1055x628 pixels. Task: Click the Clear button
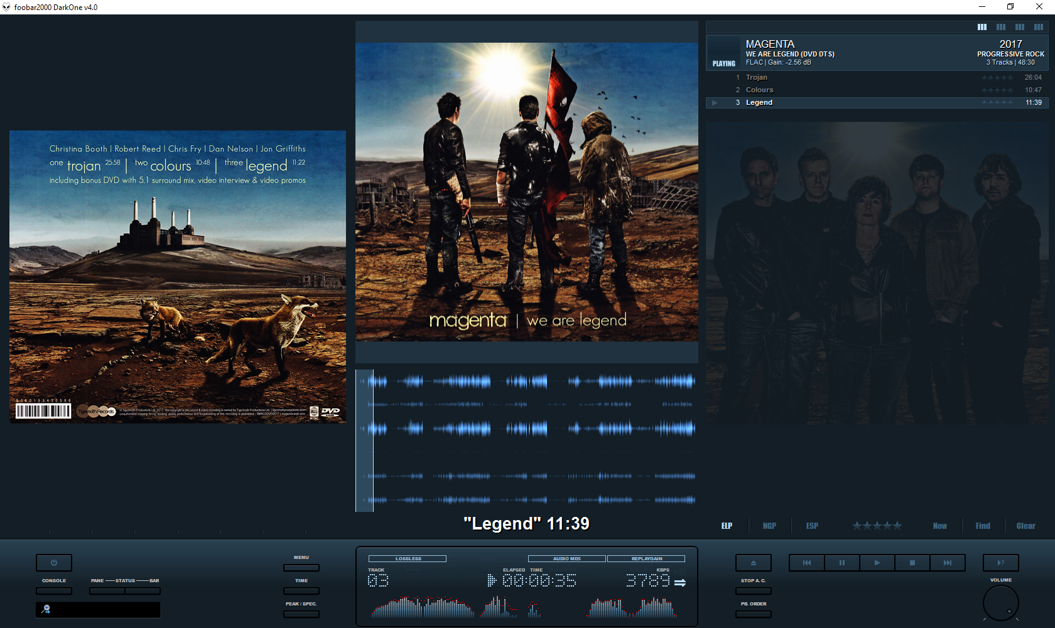(1026, 526)
